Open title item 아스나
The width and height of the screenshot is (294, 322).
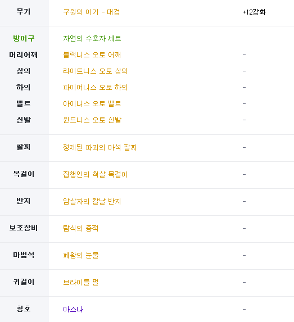tap(73, 309)
